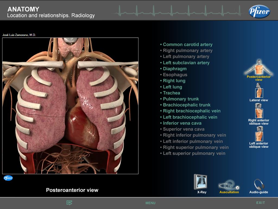The height and width of the screenshot is (209, 278).
Task: Switch to the Lateral view figure icon
Action: tap(259, 90)
